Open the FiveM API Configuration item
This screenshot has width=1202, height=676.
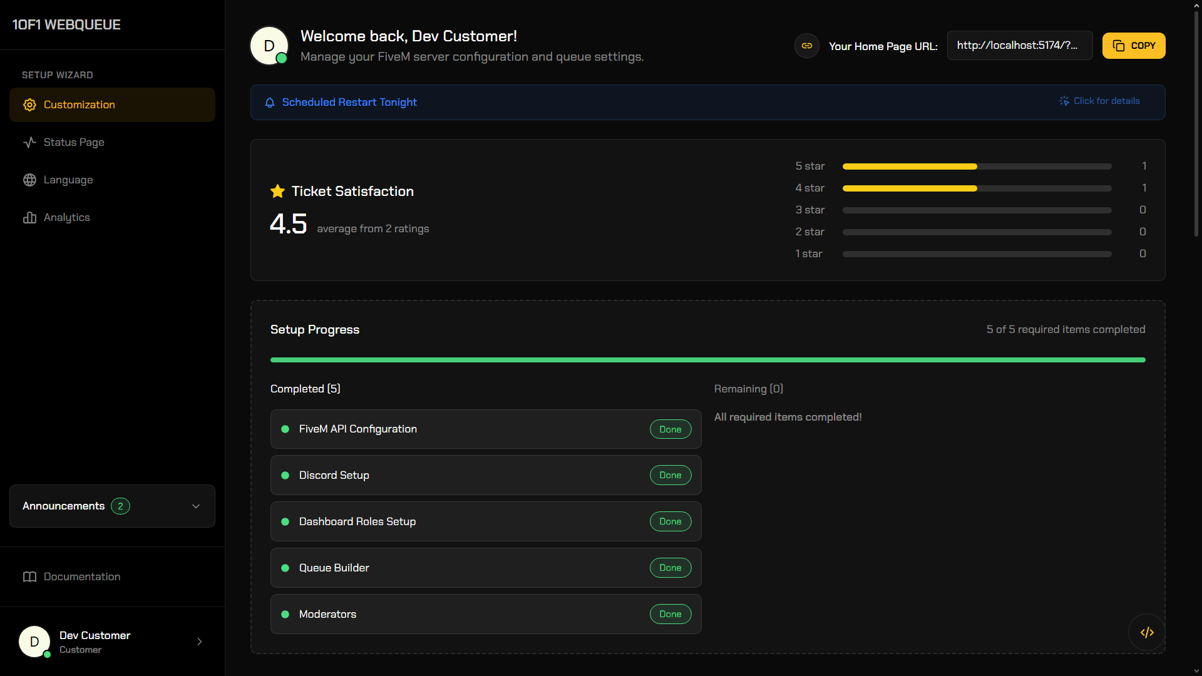pos(486,429)
